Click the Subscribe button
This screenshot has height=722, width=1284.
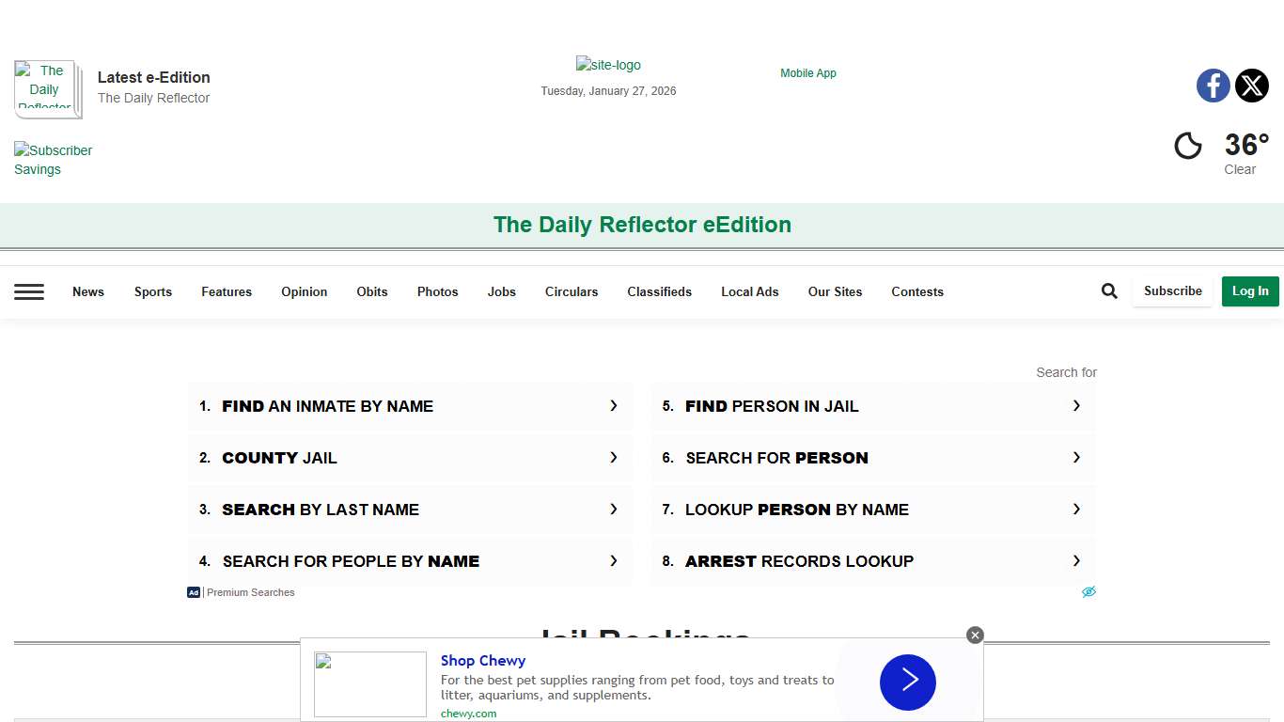1172,290
